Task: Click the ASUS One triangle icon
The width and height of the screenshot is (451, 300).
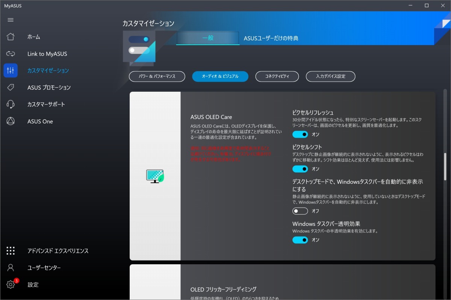Action: [x=11, y=121]
